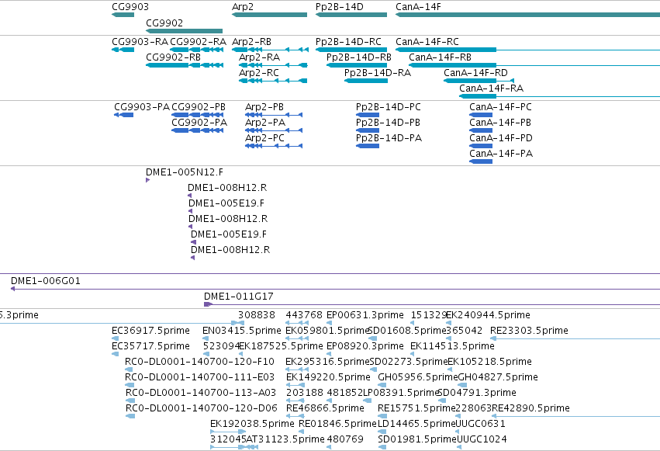This screenshot has height=451, width=660.
Task: Select EST EK149220.5prime
Action: pyautogui.click(x=295, y=385)
